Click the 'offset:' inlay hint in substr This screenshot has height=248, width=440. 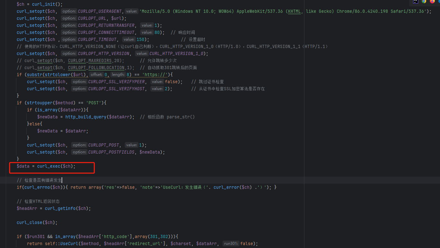coord(96,75)
